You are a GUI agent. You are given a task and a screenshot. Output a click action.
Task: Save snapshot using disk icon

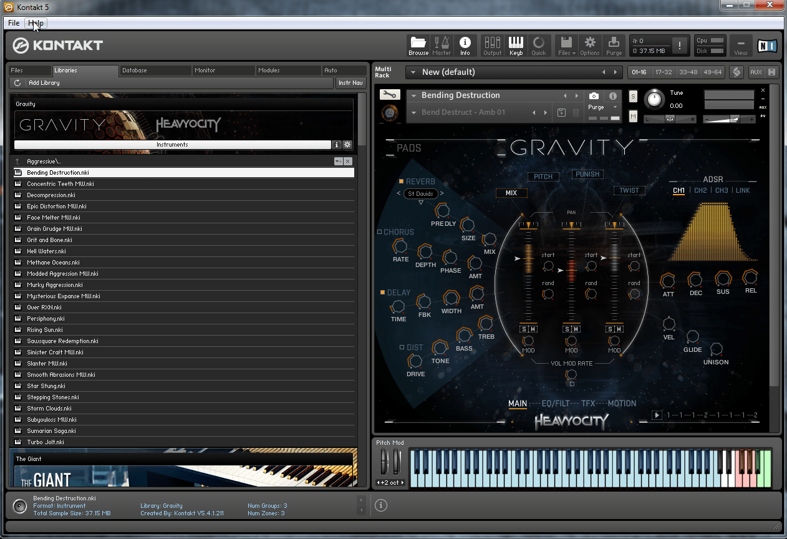pyautogui.click(x=561, y=112)
